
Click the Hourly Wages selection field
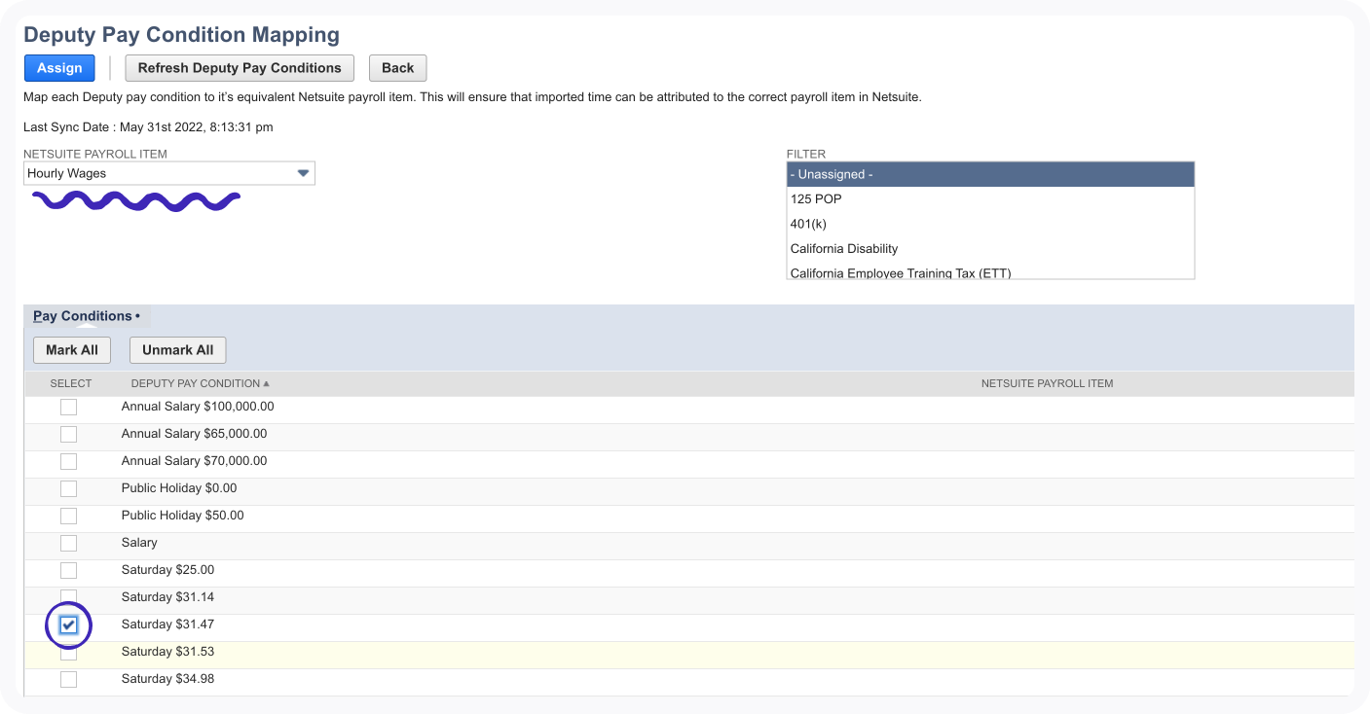pyautogui.click(x=156, y=172)
